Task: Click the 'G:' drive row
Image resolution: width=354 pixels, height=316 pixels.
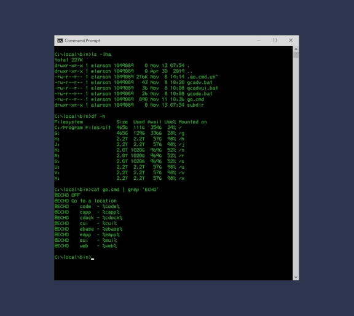Action: pyautogui.click(x=119, y=133)
